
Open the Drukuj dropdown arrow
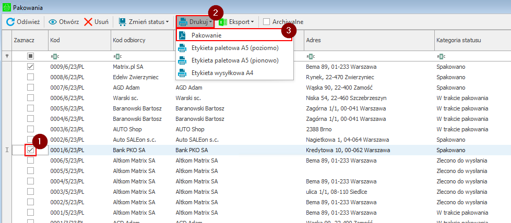point(210,22)
